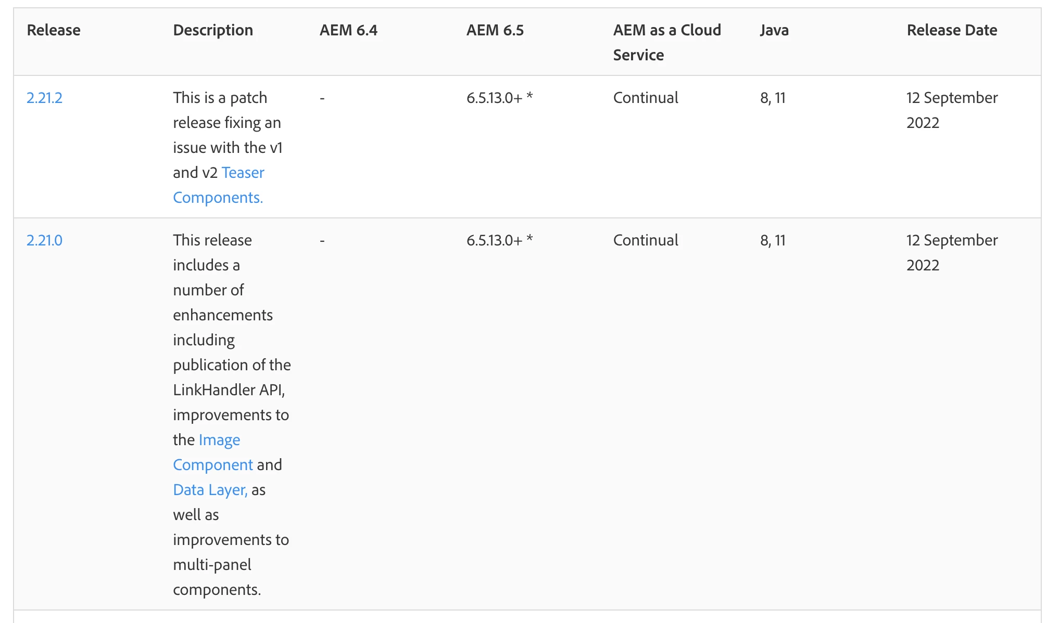Click the Release Date column header
This screenshot has width=1059, height=623.
952,30
